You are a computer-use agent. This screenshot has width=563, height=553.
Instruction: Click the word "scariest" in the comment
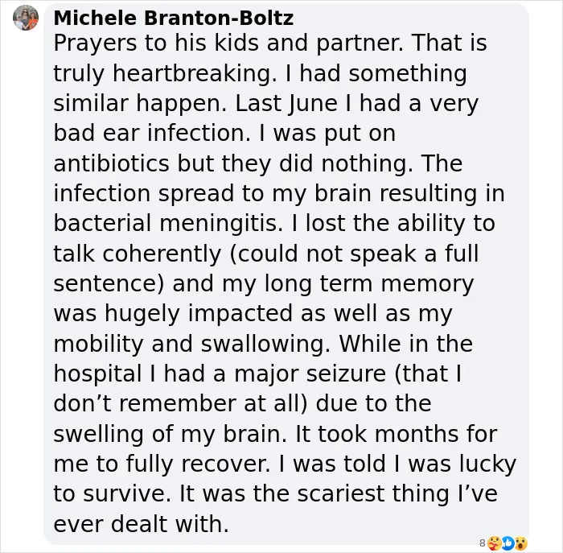coord(341,493)
